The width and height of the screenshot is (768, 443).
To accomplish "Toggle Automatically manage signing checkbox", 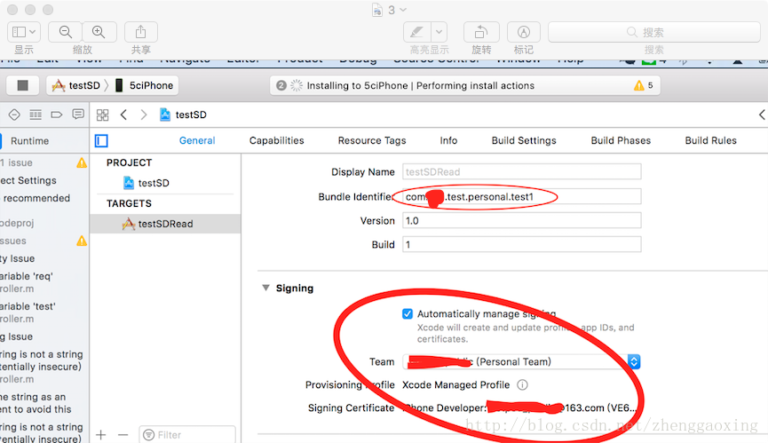I will [x=407, y=313].
